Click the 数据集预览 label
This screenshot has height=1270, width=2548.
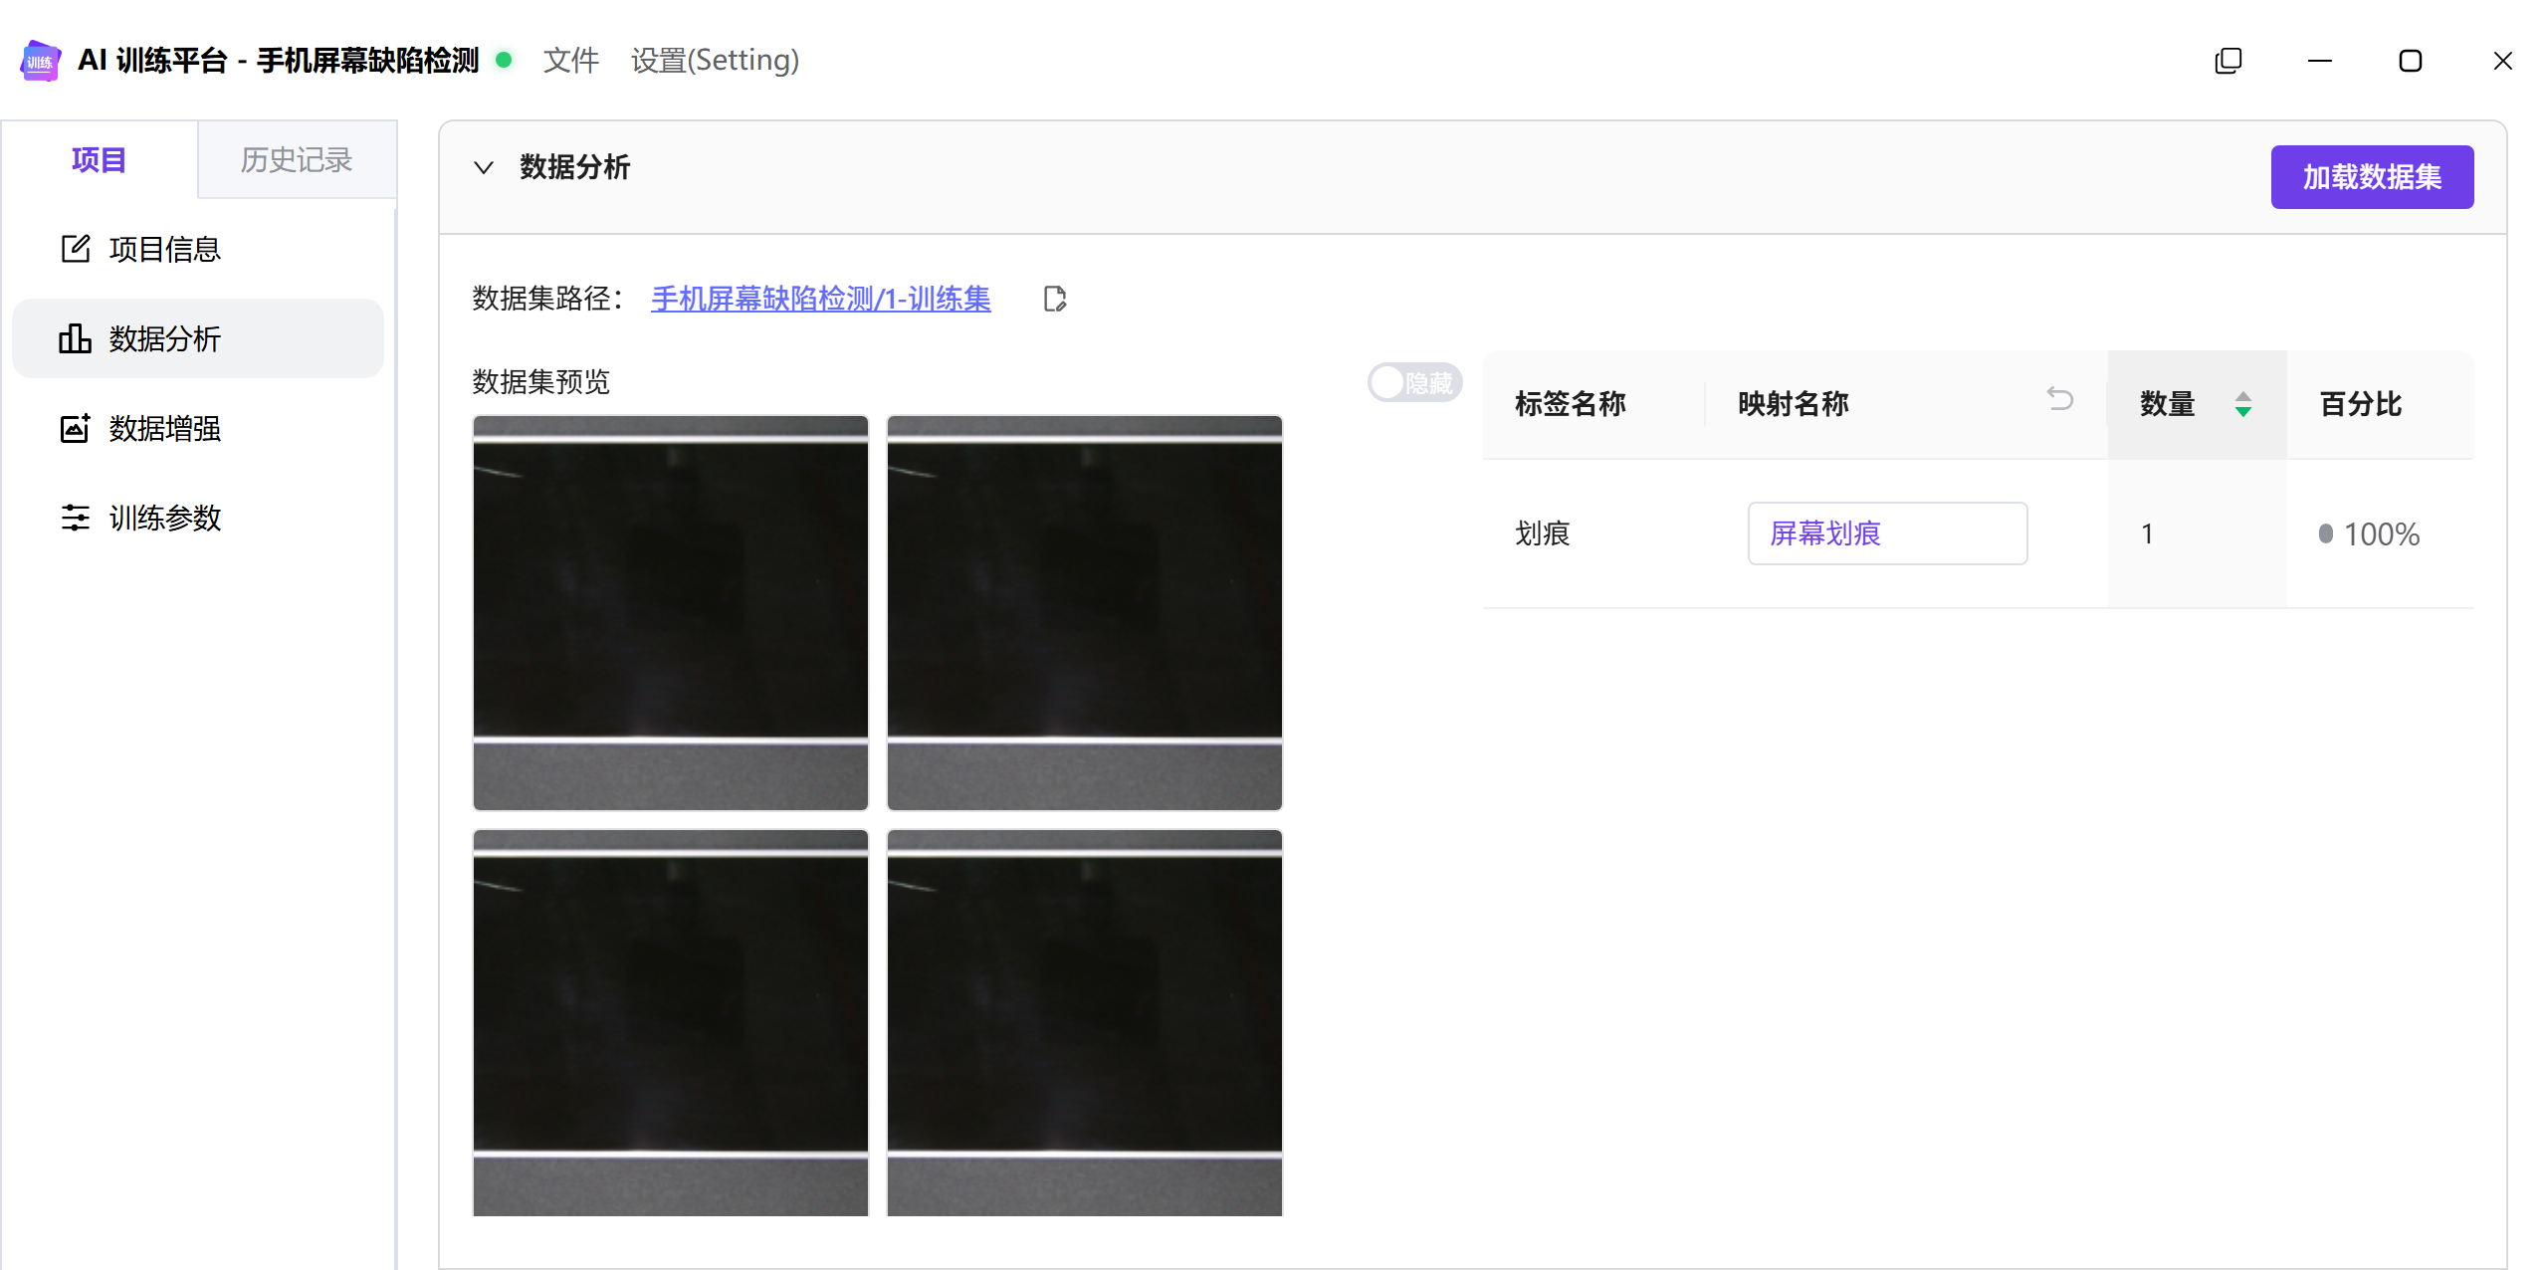point(541,382)
